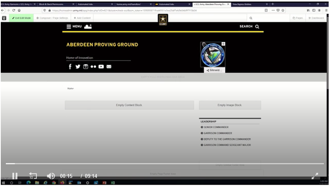Click the Leadership heading
This screenshot has height=186, width=329.
208,122
